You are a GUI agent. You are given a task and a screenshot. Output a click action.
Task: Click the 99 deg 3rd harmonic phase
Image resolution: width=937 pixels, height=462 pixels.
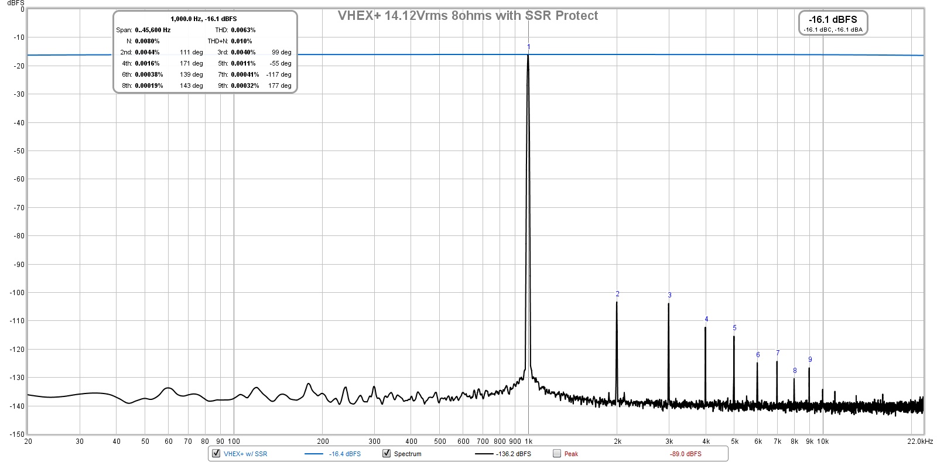pos(282,52)
